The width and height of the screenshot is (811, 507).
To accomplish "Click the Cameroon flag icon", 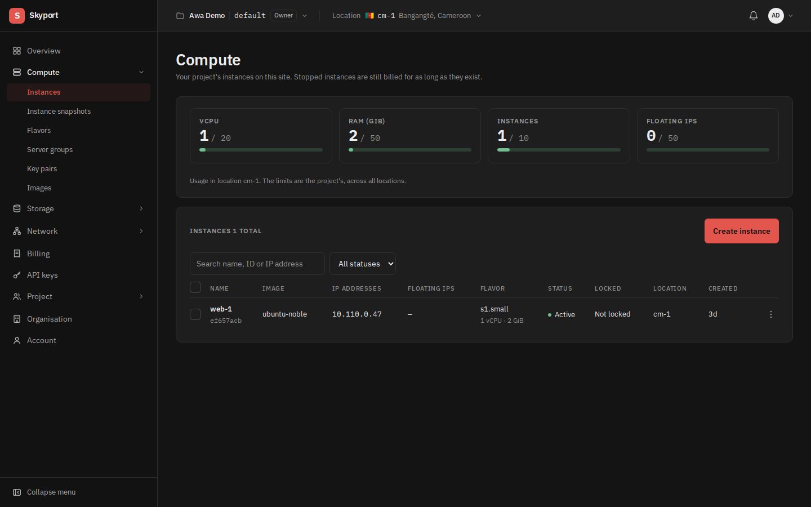I will point(369,16).
